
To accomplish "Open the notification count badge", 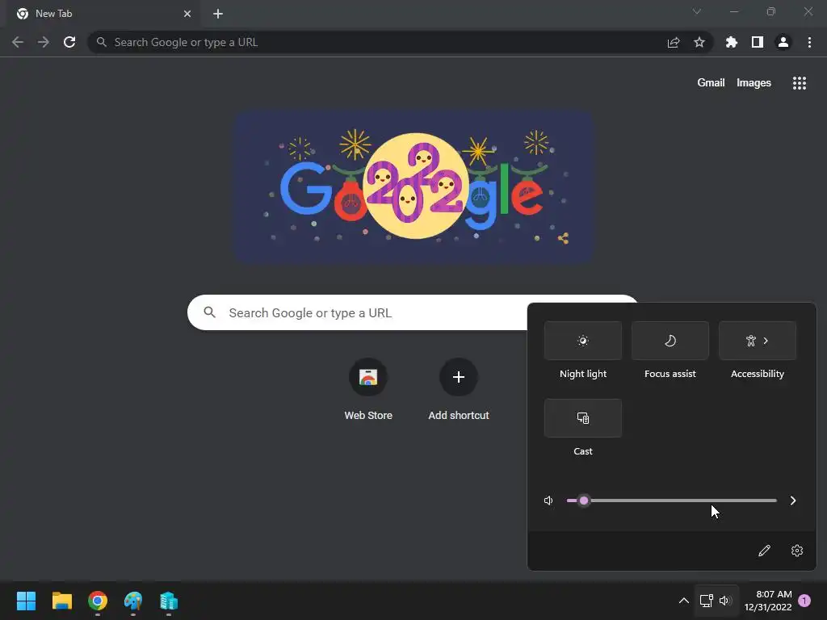I will (804, 601).
